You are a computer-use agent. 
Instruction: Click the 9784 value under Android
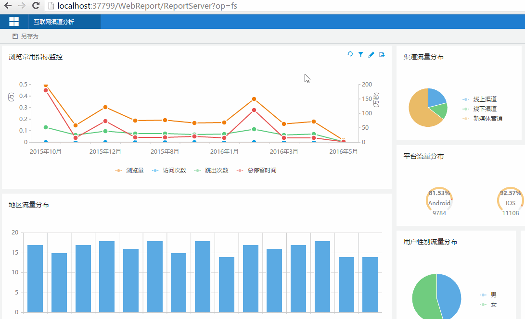(x=439, y=213)
